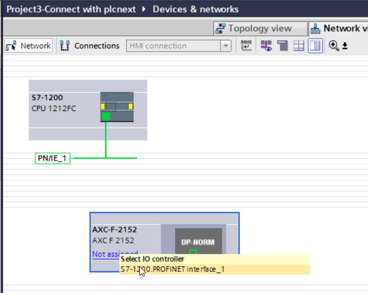
Task: Click Devices & networks in breadcrumb
Action: coord(195,9)
